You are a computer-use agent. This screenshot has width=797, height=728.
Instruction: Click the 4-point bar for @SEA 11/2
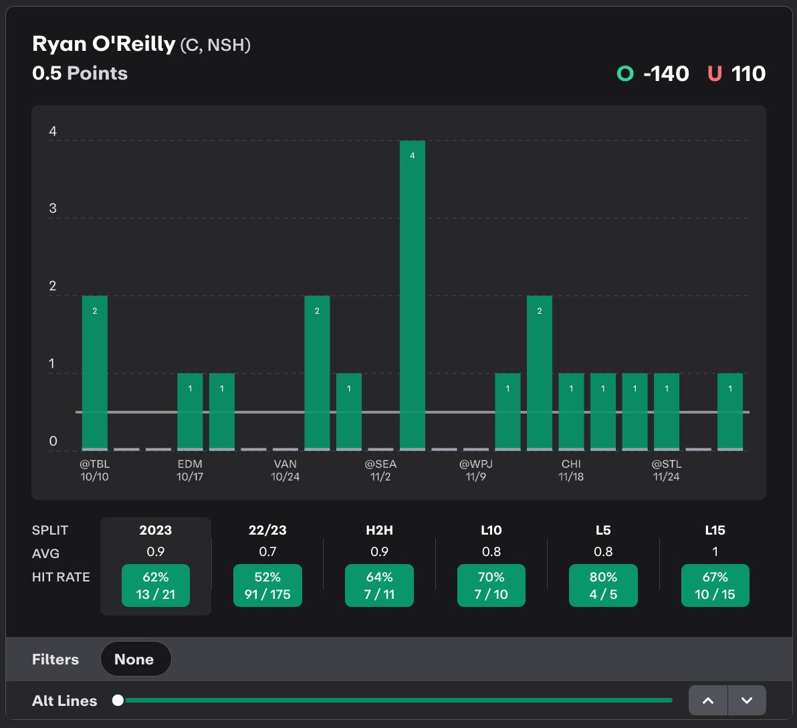[x=412, y=294]
